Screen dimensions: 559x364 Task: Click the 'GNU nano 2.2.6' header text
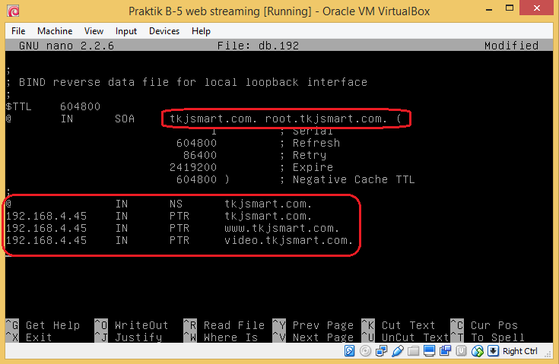[66, 46]
